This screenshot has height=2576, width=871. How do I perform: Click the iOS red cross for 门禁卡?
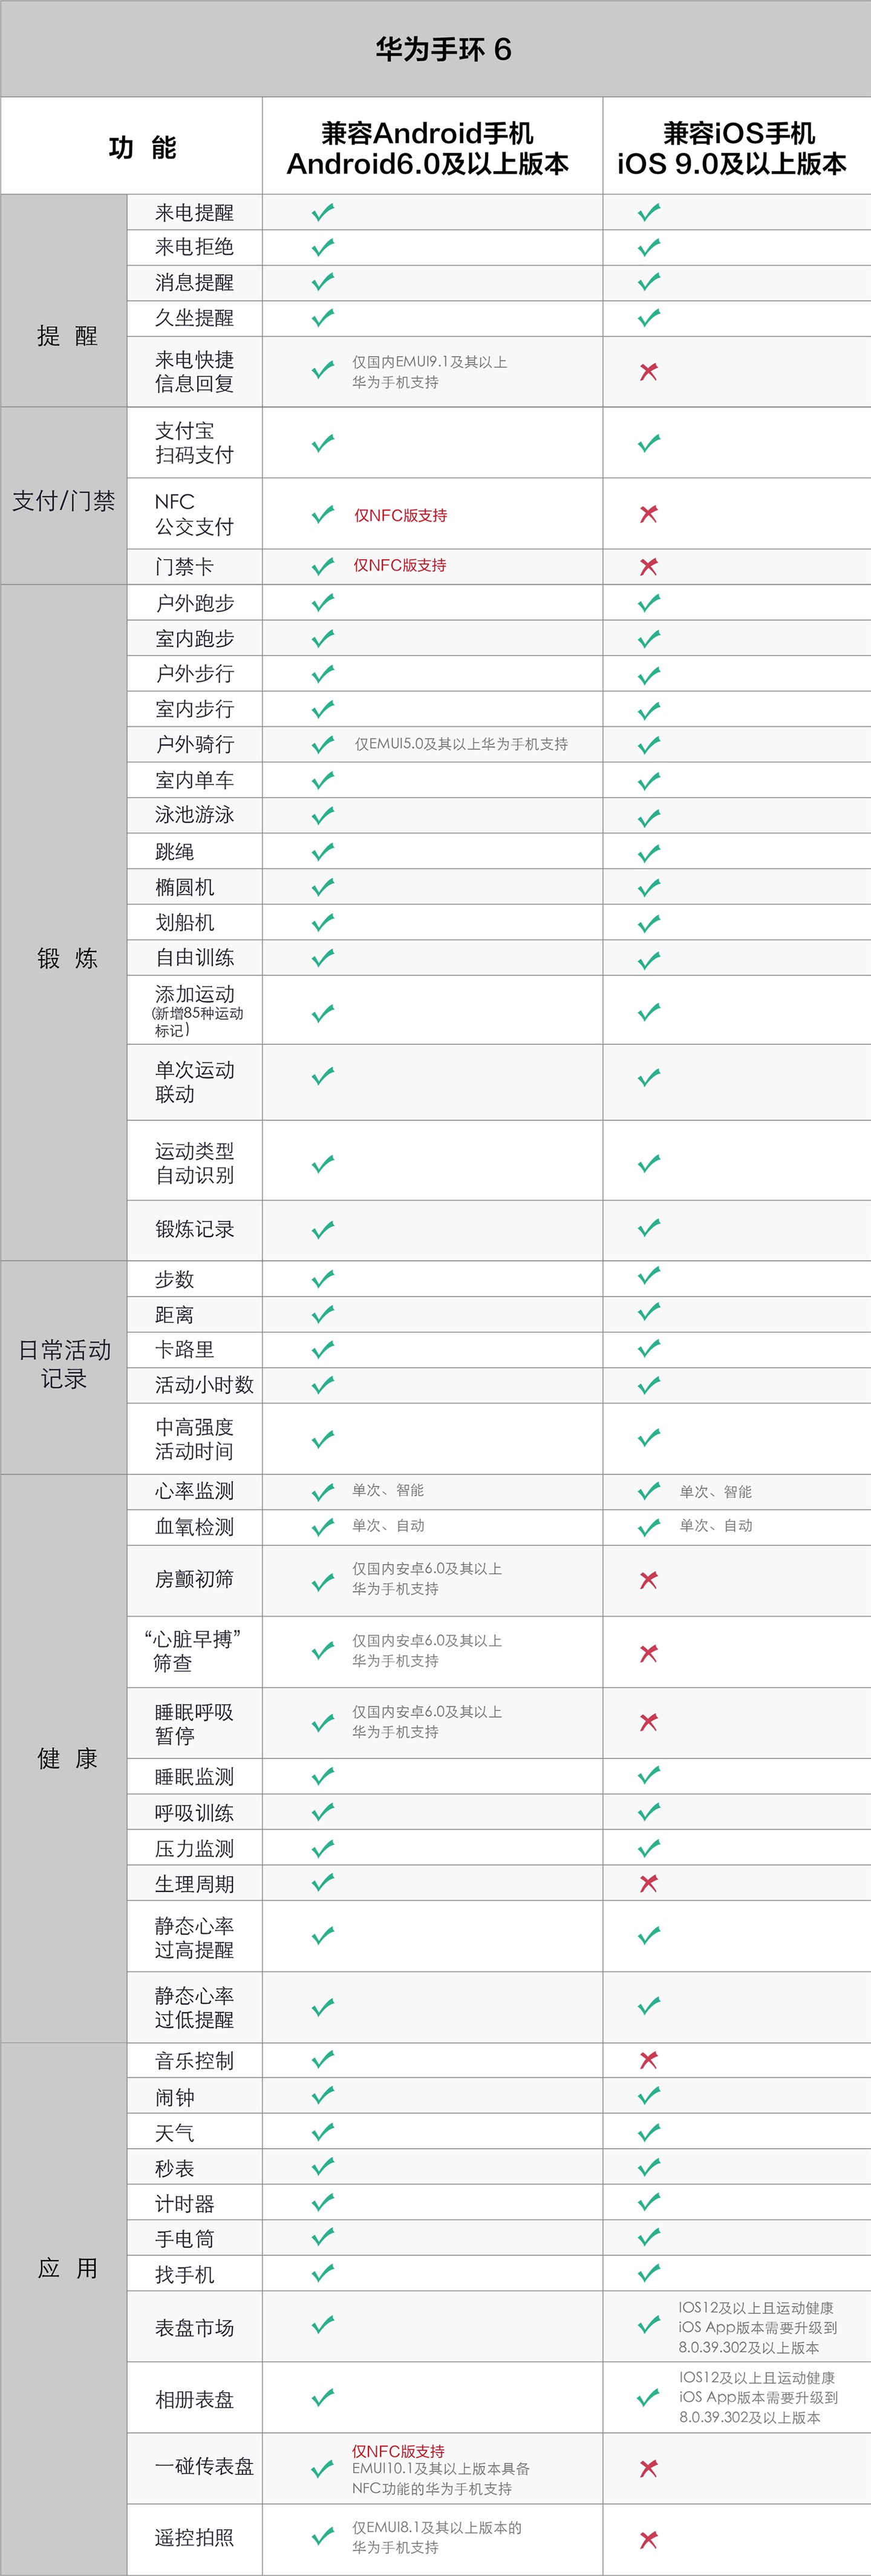[648, 567]
